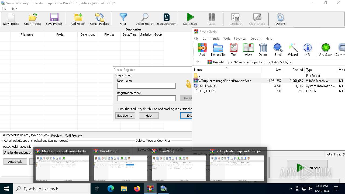
Task: Sort duplicates by File name column
Action: pos(27,34)
